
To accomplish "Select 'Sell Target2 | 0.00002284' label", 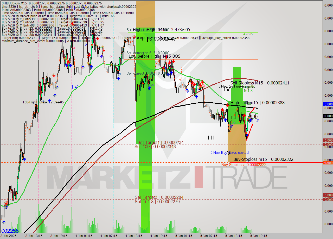I will [159, 197].
